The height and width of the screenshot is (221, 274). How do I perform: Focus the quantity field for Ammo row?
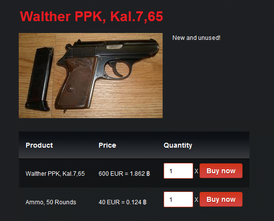click(178, 199)
